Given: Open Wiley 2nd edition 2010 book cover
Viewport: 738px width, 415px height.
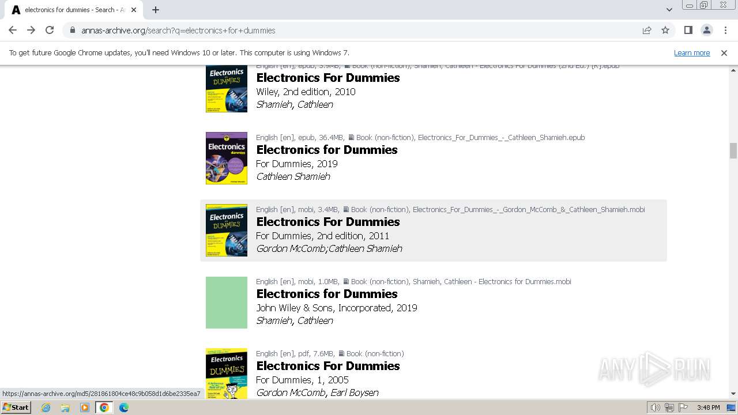Looking at the screenshot, I should tap(227, 88).
